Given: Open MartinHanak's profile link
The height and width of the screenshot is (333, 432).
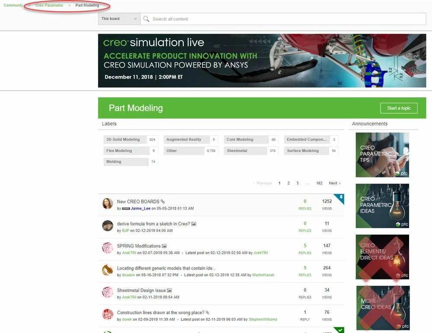Looking at the screenshot, I should (263, 275).
